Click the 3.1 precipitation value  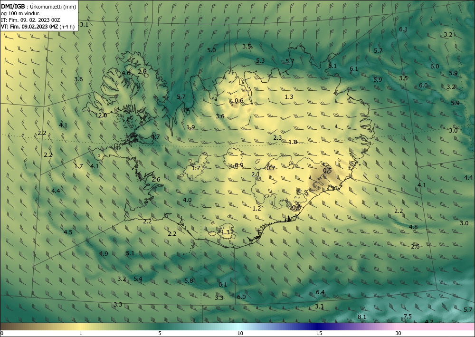84,25
